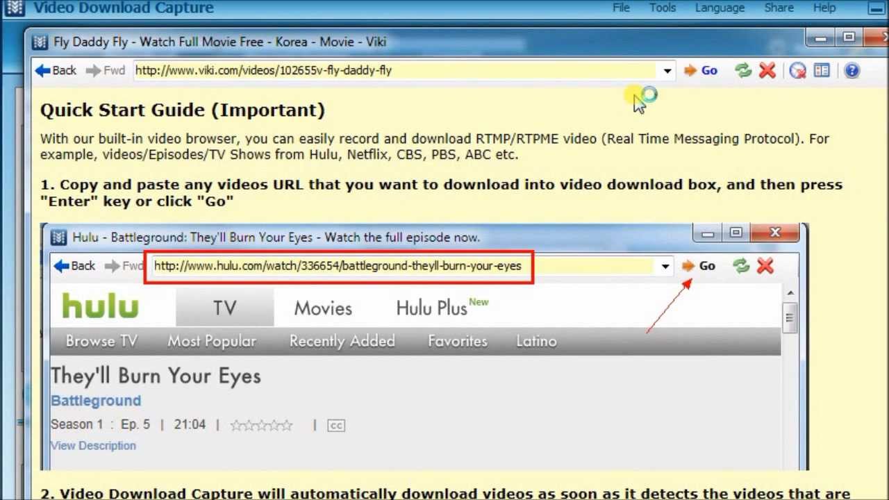
Task: Click the Go button next to viki URL
Action: tap(700, 71)
